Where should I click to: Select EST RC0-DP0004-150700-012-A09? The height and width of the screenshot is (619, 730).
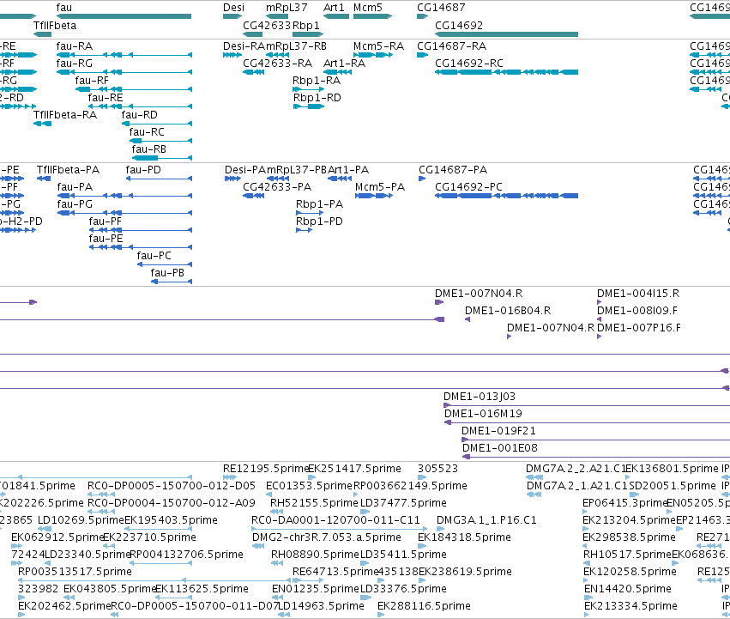click(101, 512)
